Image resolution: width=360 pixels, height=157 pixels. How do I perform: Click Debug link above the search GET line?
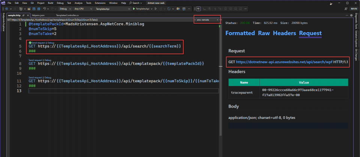(51, 43)
